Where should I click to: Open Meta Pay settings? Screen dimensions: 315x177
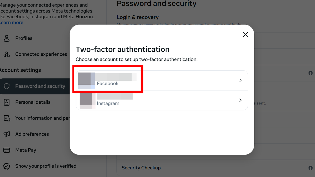pyautogui.click(x=26, y=150)
